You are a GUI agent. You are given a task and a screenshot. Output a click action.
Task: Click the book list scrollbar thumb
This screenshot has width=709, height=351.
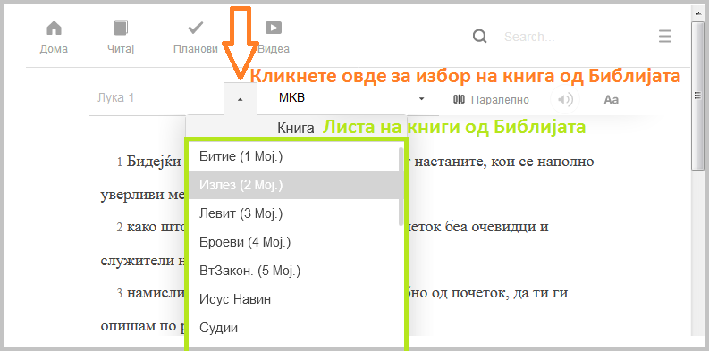[x=401, y=186]
